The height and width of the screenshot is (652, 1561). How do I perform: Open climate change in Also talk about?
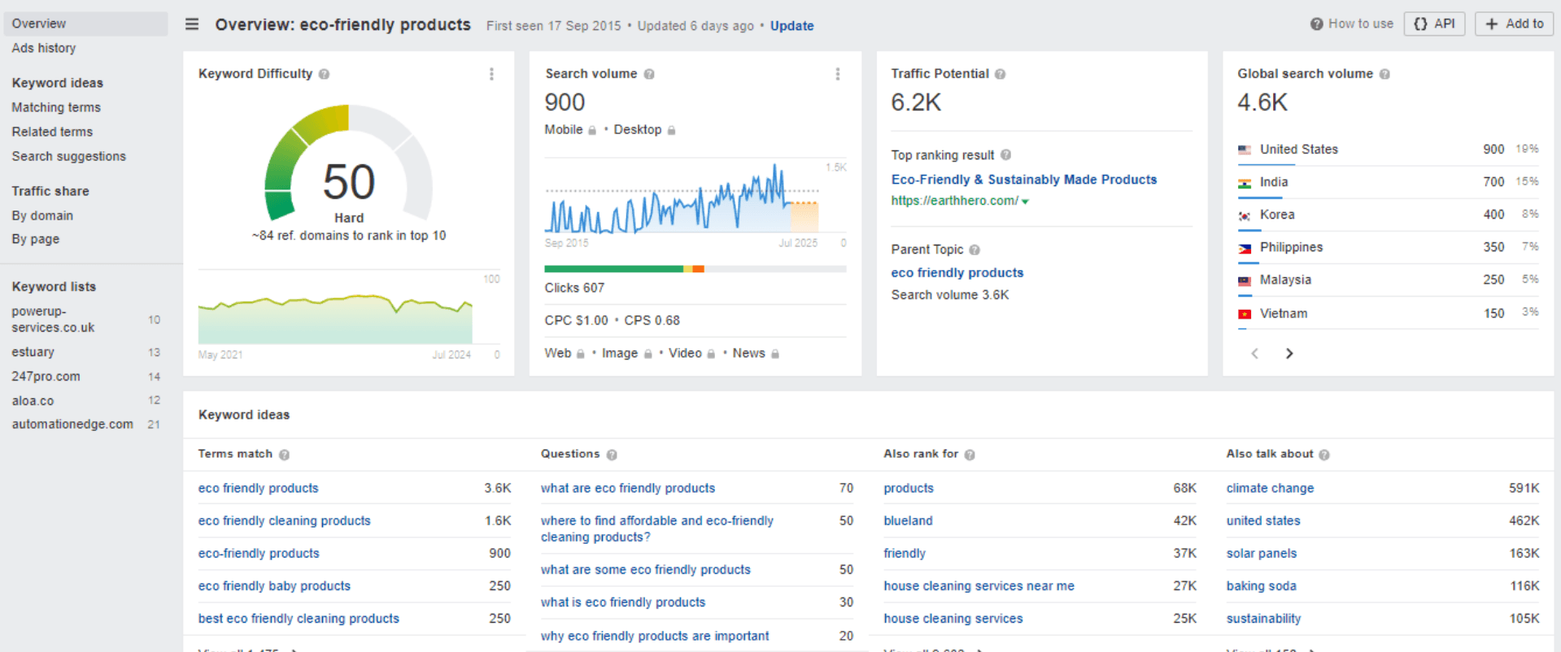tap(1270, 489)
